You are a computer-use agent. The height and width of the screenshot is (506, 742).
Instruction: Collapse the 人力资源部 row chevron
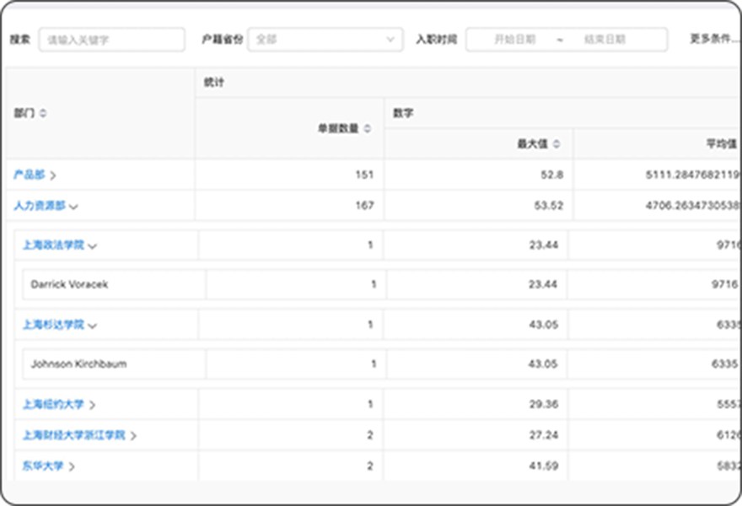point(74,206)
